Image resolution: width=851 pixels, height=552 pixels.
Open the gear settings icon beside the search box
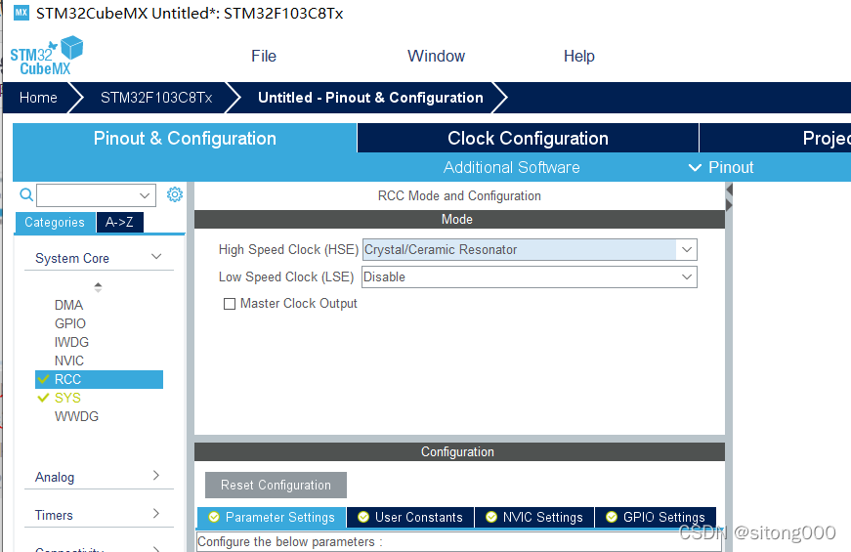(174, 194)
